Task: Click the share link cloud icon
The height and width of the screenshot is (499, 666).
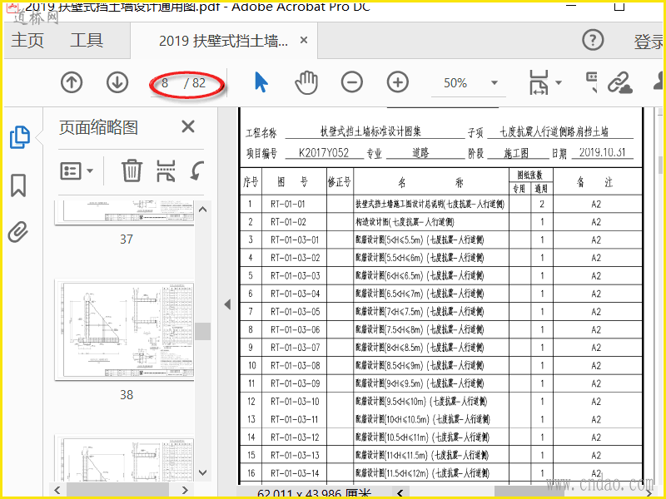Action: (x=619, y=82)
